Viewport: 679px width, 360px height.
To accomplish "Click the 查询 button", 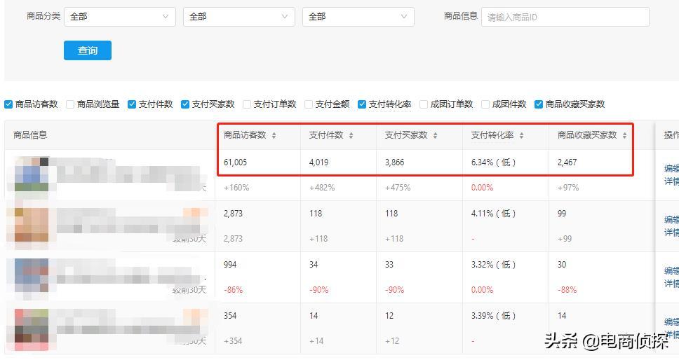I will (88, 50).
